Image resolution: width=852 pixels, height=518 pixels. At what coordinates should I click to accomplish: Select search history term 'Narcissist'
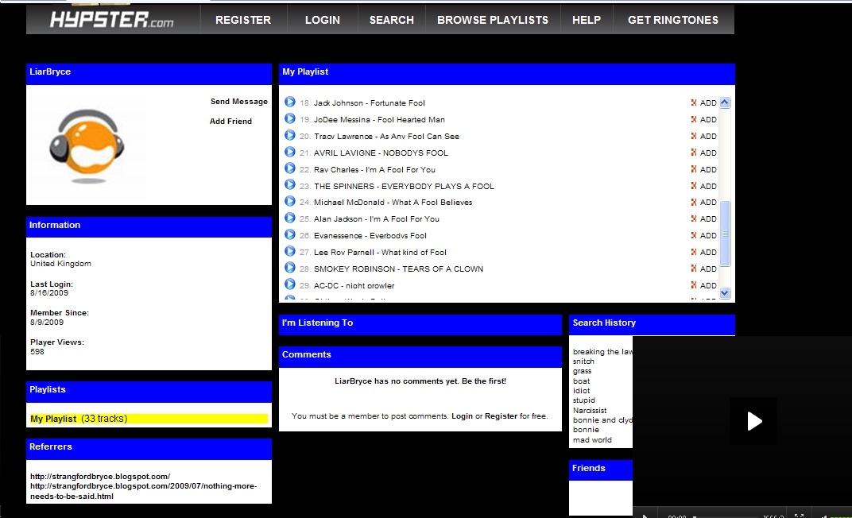point(590,411)
